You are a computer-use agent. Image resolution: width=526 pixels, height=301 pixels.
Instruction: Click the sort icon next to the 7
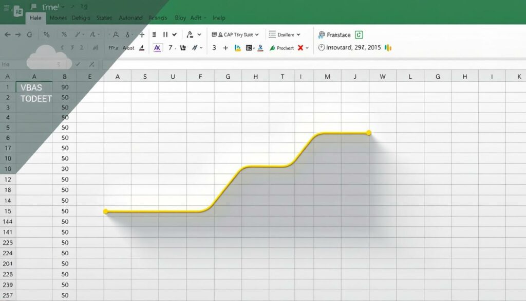coord(183,48)
